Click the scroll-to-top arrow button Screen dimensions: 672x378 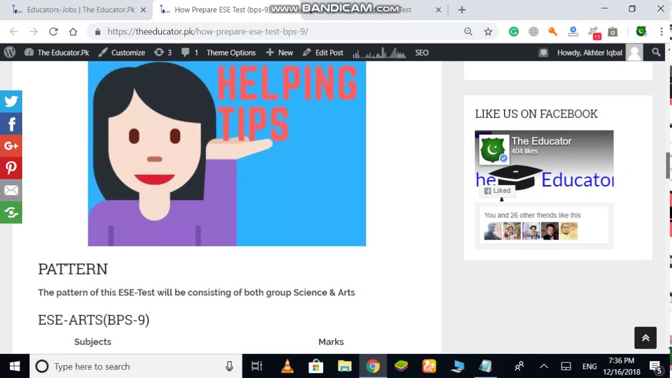click(x=645, y=338)
